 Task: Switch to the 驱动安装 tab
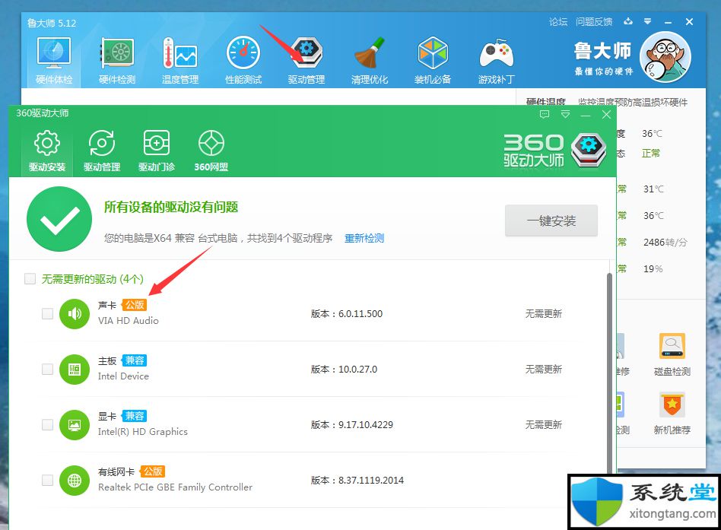(x=47, y=151)
